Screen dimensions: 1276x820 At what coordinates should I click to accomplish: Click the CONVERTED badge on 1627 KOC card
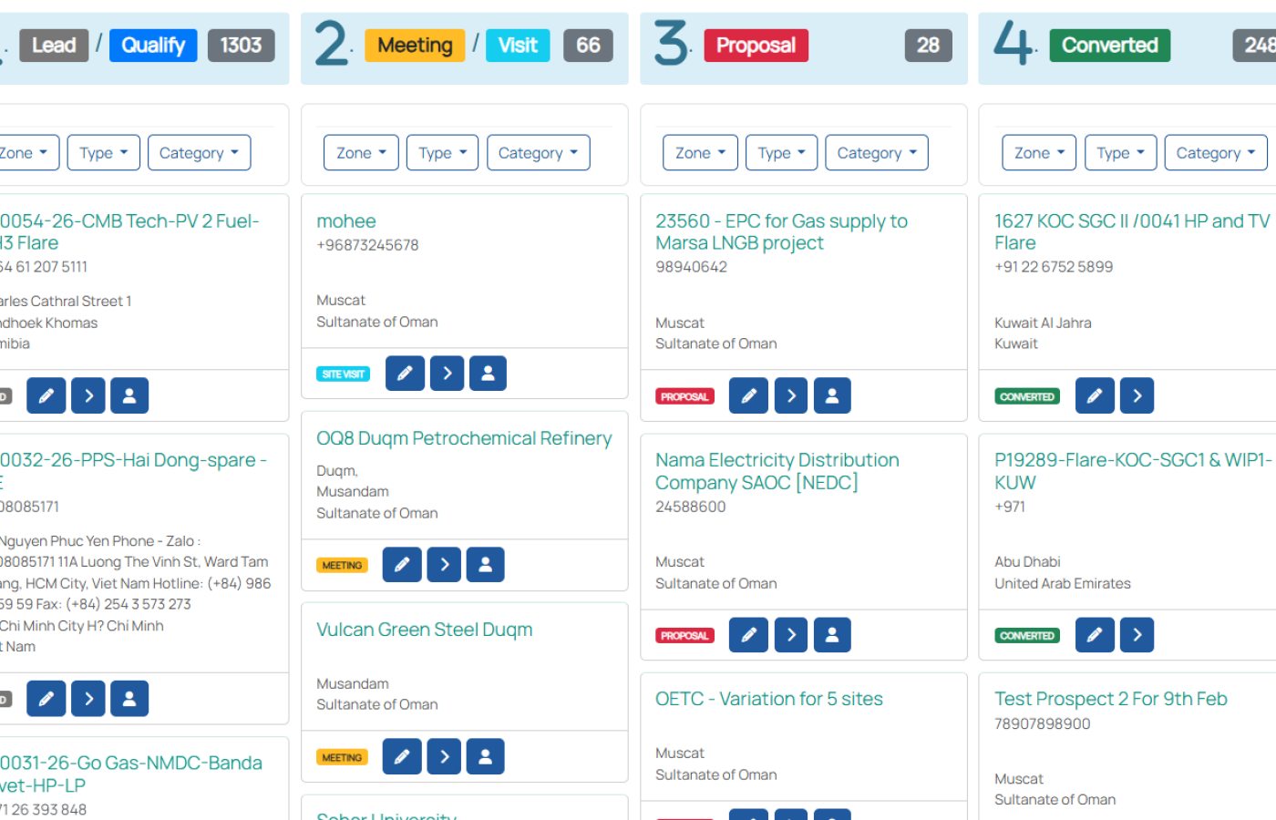pos(1027,395)
